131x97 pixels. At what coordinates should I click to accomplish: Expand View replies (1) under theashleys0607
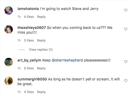click(41, 50)
